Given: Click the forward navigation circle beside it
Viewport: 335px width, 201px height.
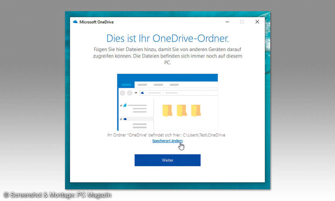Looking at the screenshot, I should [x=130, y=93].
